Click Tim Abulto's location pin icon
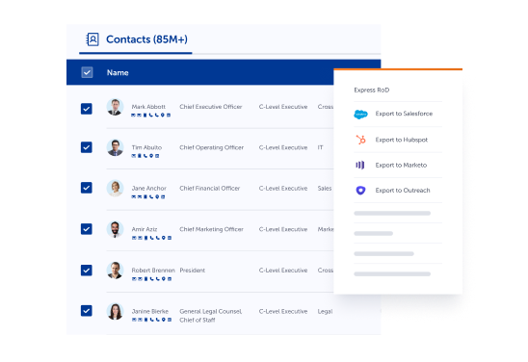 pyautogui.click(x=151, y=156)
